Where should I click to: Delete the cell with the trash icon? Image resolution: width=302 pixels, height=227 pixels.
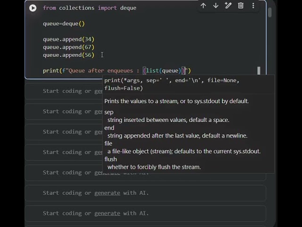pyautogui.click(x=241, y=6)
